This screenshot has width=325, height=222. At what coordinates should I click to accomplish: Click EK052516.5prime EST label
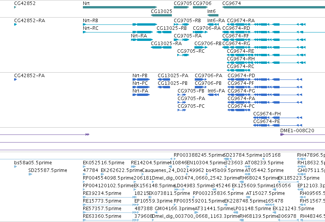[x=103, y=163]
